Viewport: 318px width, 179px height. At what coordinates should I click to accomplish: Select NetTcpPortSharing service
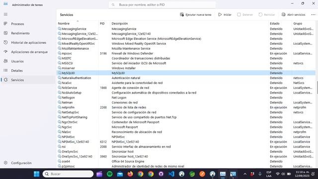(x=186, y=117)
